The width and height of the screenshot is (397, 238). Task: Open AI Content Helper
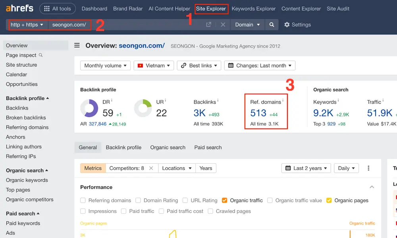click(169, 9)
